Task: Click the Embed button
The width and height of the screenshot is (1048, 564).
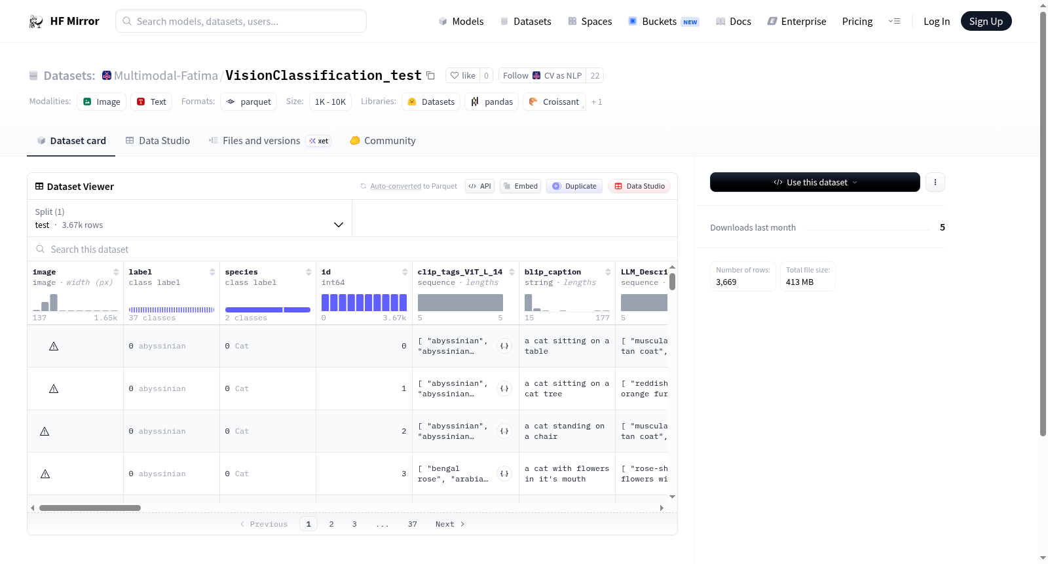Action: pyautogui.click(x=520, y=186)
